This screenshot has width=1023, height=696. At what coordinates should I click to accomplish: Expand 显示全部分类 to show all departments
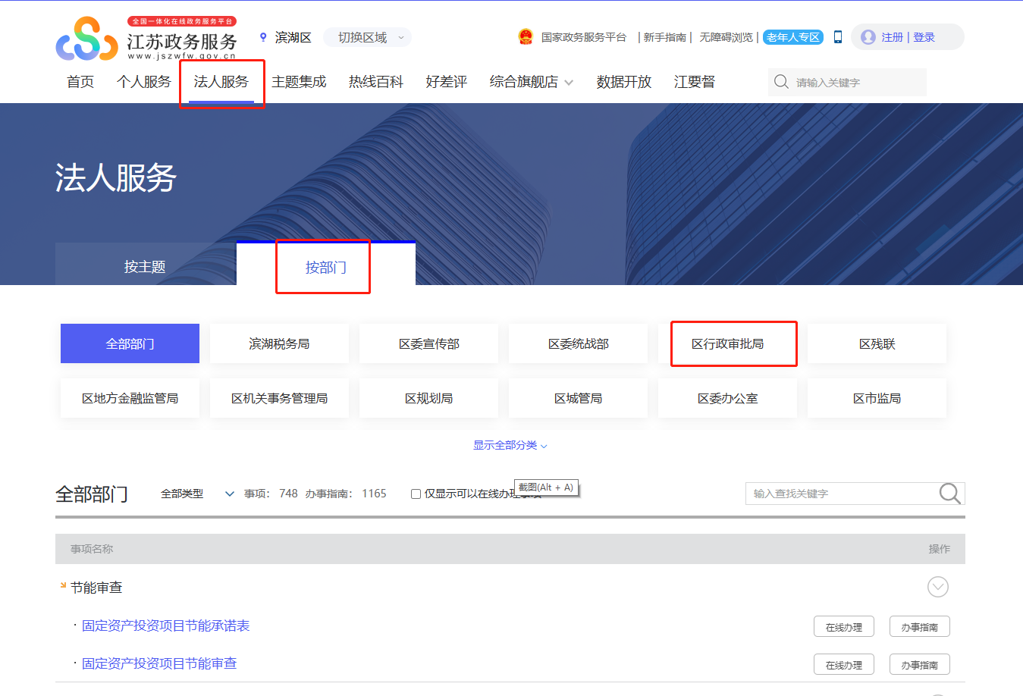coord(510,445)
